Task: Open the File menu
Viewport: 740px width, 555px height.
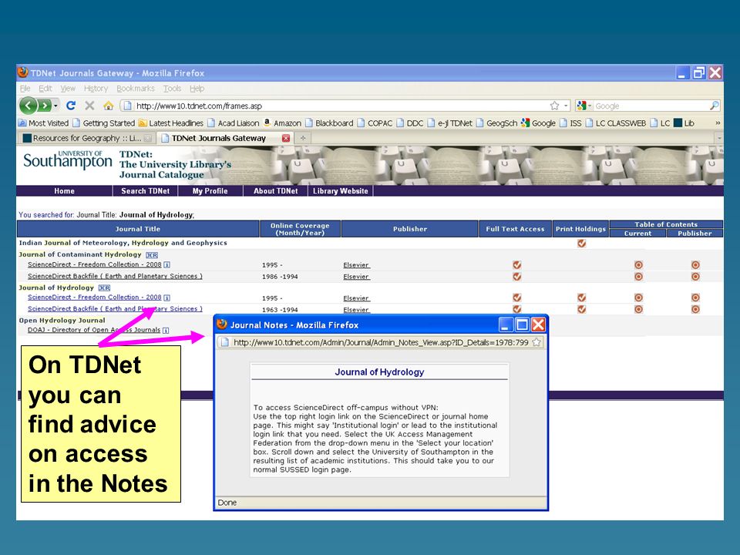Action: tap(25, 88)
